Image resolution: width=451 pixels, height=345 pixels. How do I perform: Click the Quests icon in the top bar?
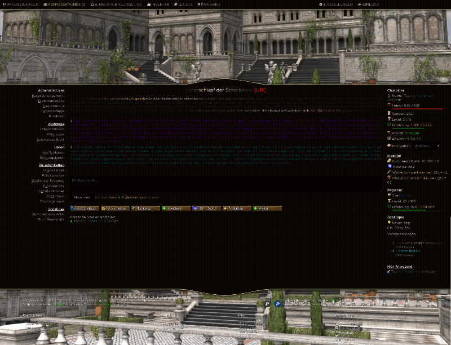pyautogui.click(x=185, y=4)
